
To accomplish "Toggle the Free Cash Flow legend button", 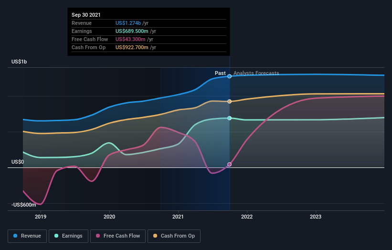I will click(118, 236).
